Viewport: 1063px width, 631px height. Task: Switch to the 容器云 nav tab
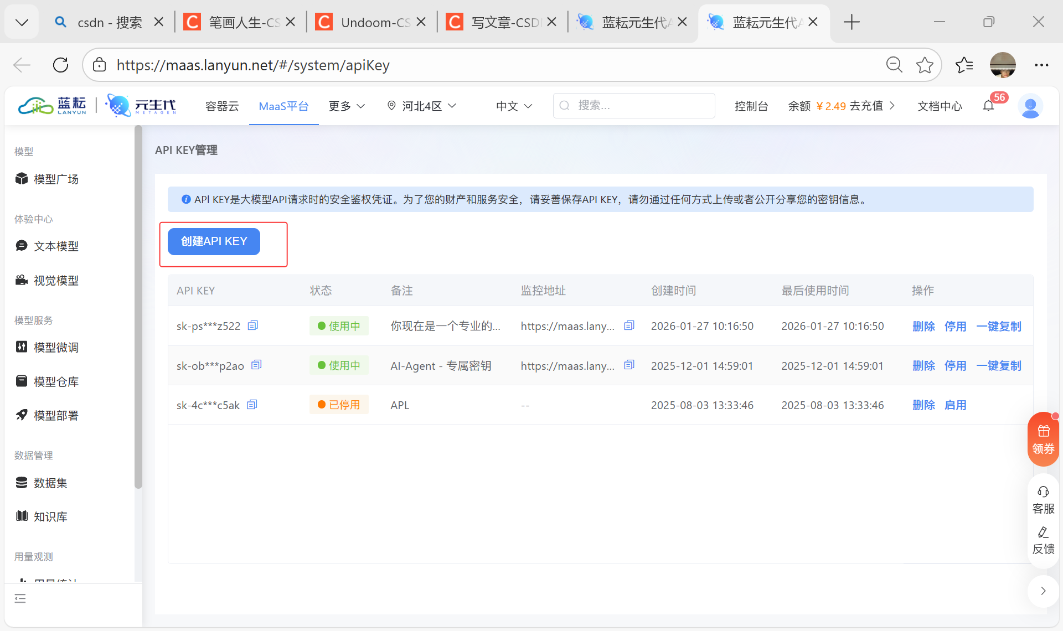(222, 106)
